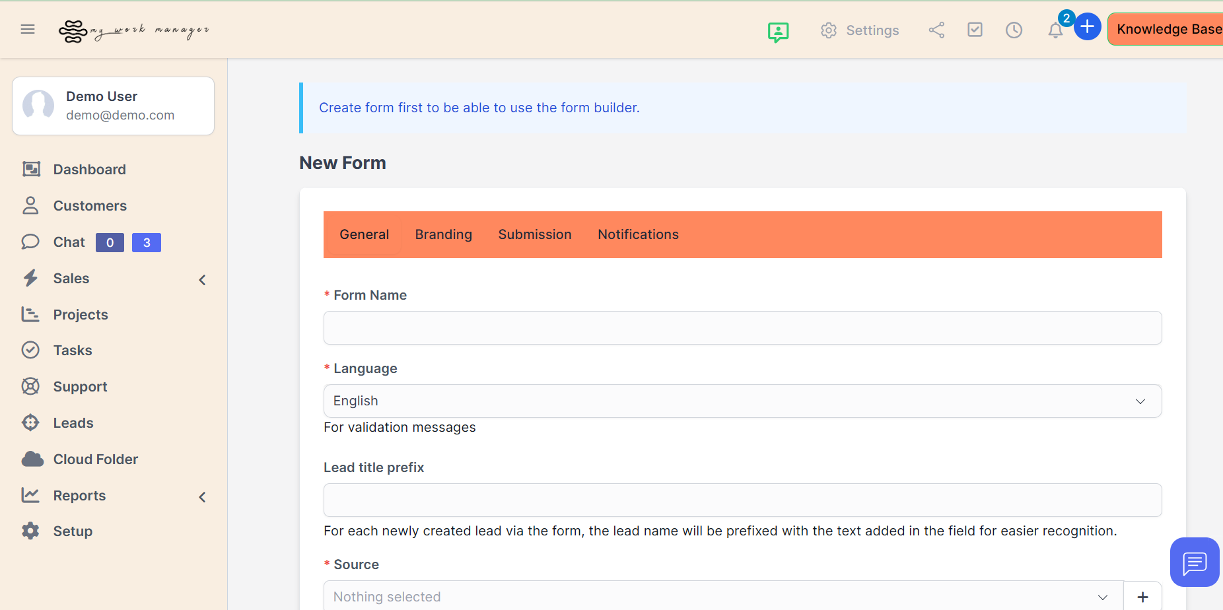Screen dimensions: 1223x610
Task: Click the Reports menu label
Action: pos(79,496)
